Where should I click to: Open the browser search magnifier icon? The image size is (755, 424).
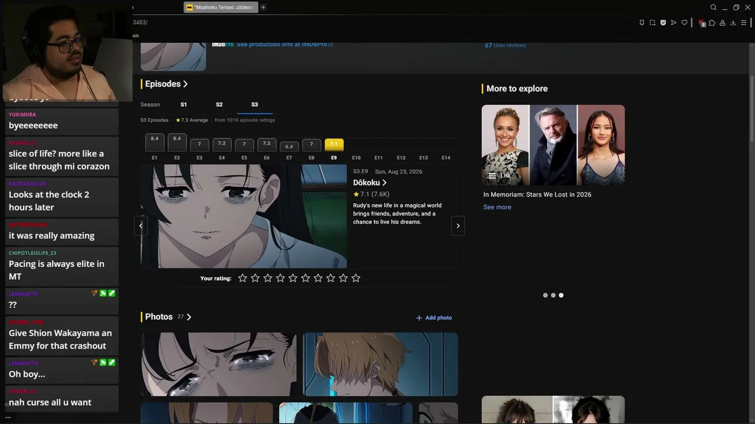pyautogui.click(x=713, y=7)
